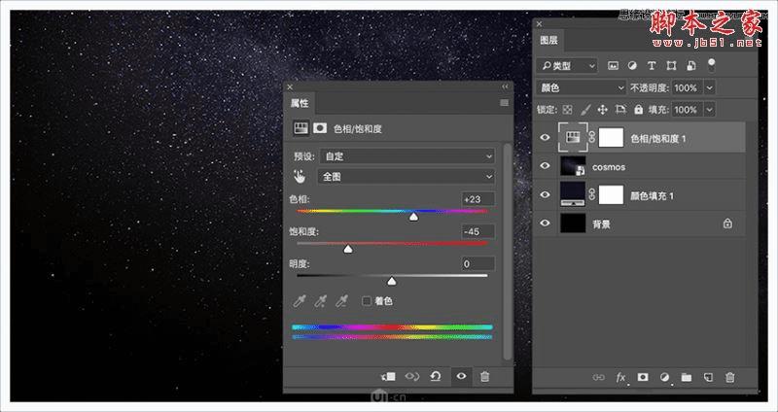Filter layers by smart objects
This screenshot has height=412, width=778.
(691, 65)
